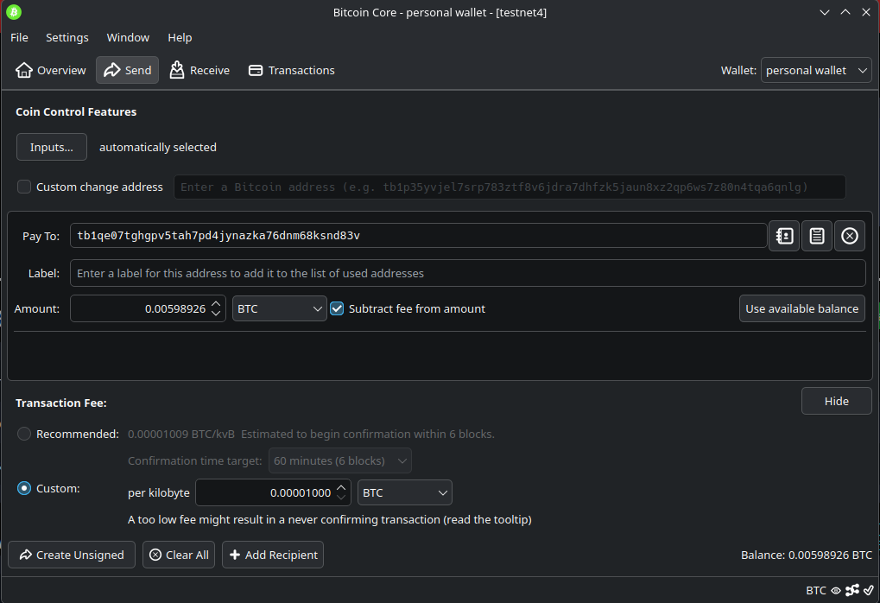This screenshot has height=603, width=880.
Task: Click the Balance: 0.00598926 BTC text
Action: pos(807,555)
